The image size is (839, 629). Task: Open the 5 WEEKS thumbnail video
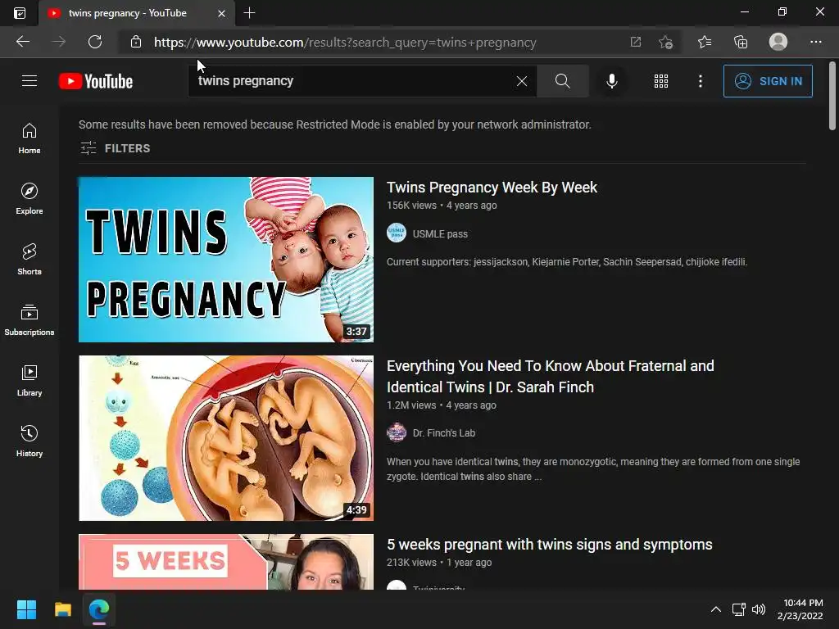coord(226,562)
